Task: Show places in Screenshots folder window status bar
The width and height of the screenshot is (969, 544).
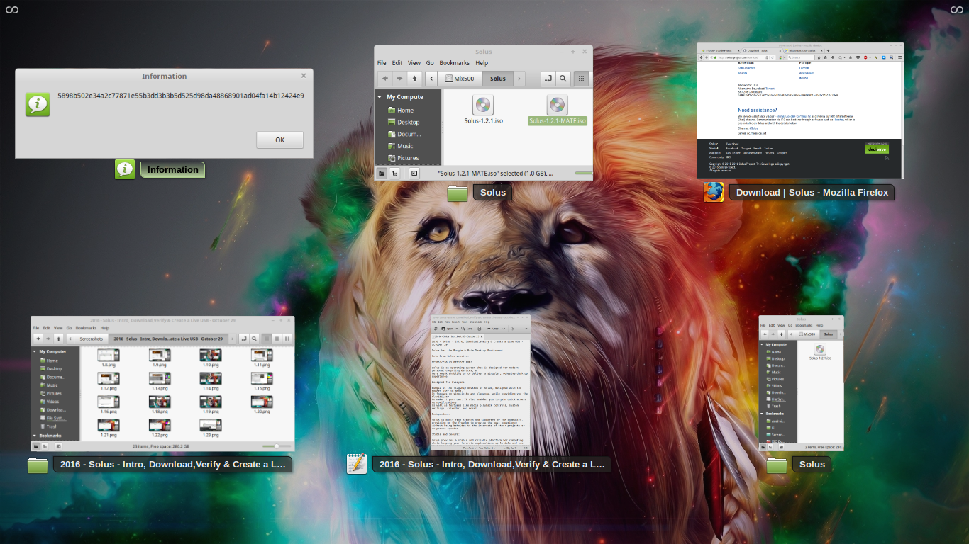Action: click(x=36, y=446)
